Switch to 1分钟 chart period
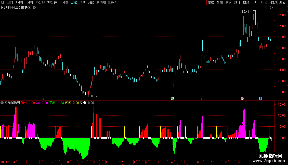288x165 pixels. pos(19,2)
